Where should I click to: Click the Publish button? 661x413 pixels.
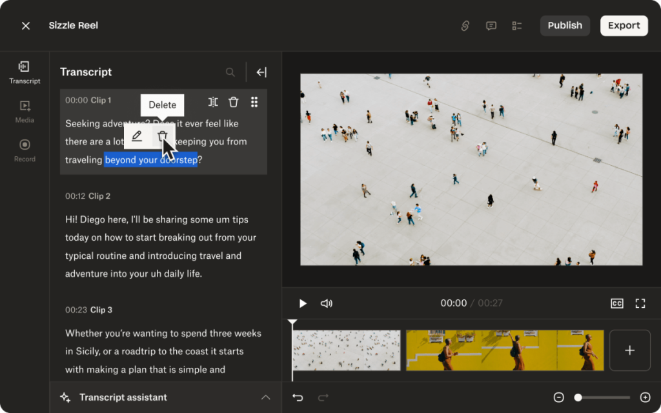[x=565, y=26]
